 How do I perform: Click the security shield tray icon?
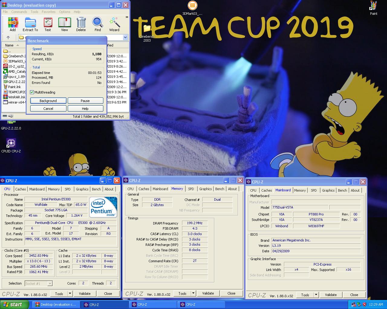tap(364, 305)
